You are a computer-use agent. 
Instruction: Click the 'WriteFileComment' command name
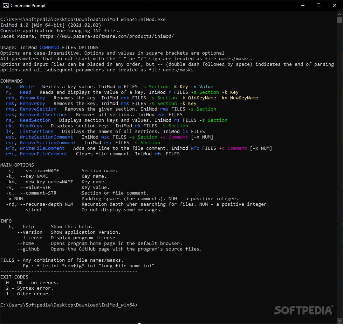pyautogui.click(x=42, y=148)
